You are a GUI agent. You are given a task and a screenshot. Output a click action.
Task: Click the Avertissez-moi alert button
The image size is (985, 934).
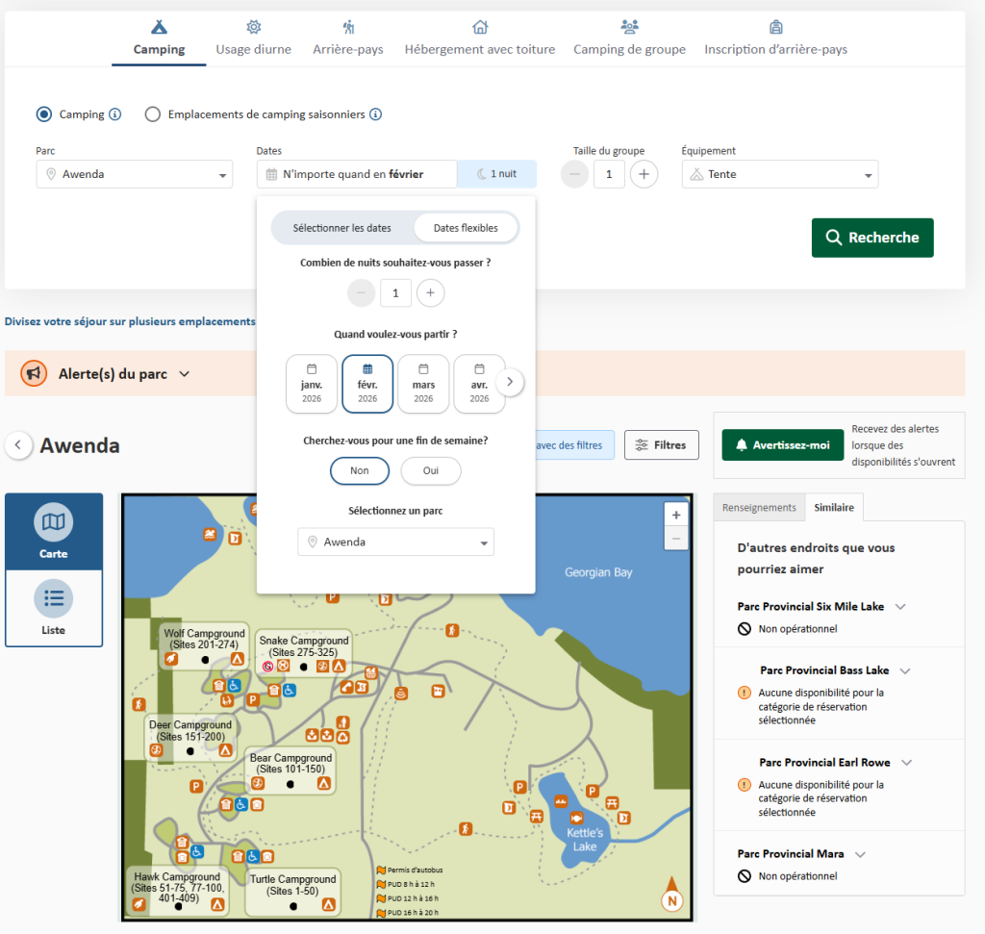pos(782,445)
